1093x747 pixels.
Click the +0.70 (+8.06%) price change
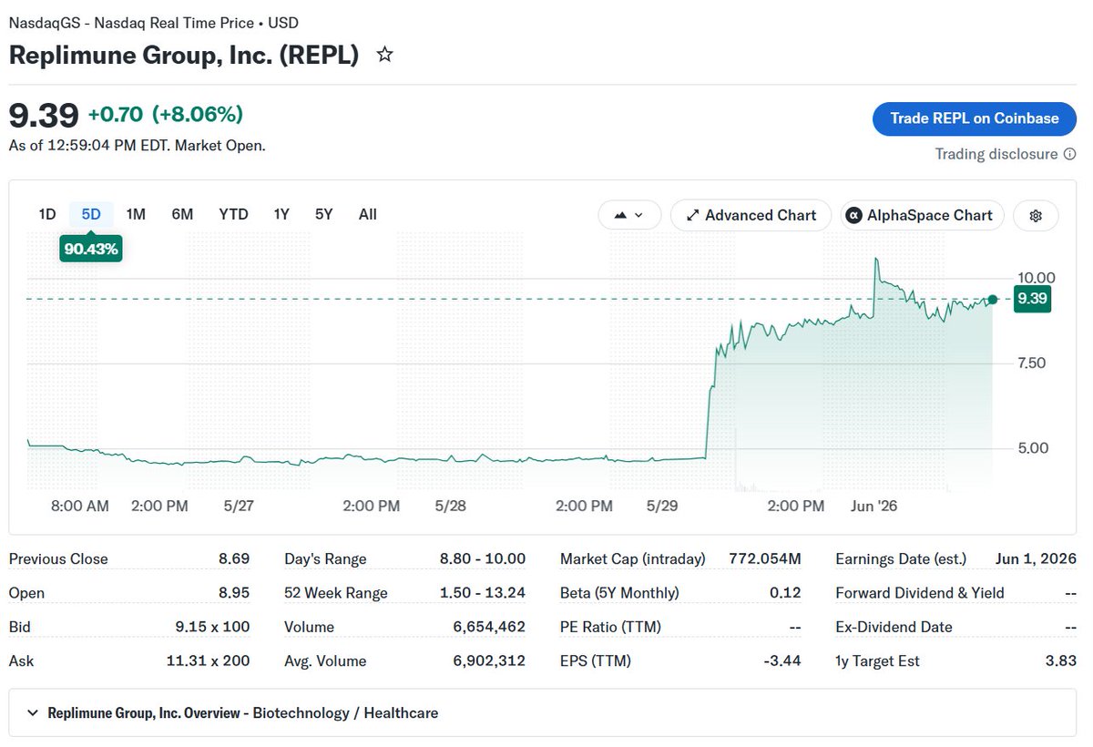pyautogui.click(x=166, y=115)
